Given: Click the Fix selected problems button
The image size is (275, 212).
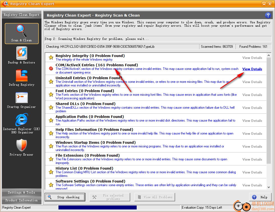Looking at the screenshot, I should [110, 197].
